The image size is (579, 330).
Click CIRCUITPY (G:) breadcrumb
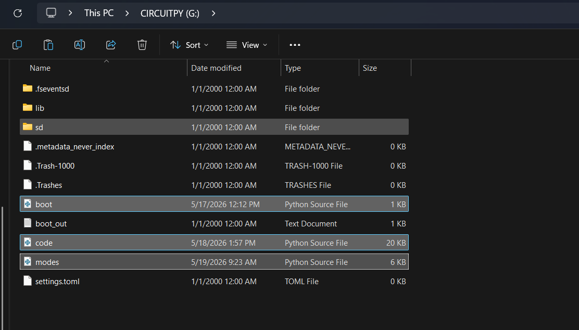pos(170,14)
